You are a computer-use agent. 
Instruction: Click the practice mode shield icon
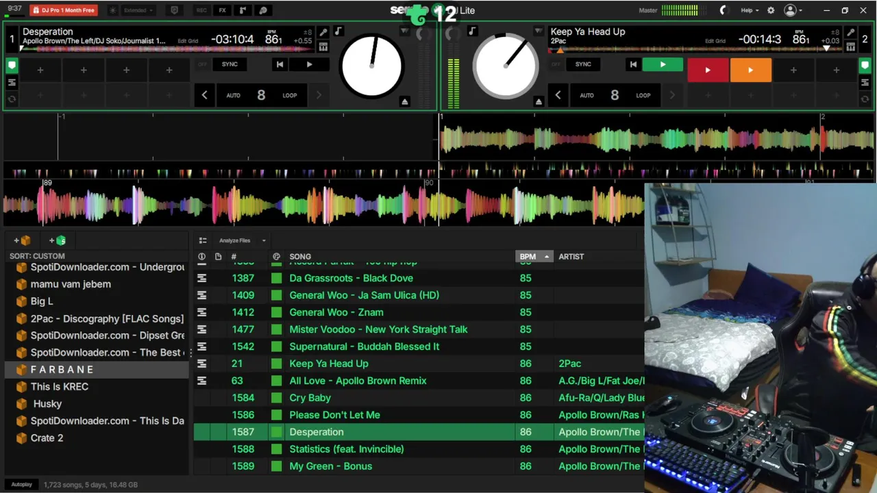tap(174, 10)
